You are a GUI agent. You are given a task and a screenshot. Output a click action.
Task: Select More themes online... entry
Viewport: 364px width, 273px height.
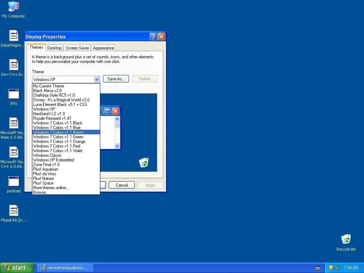pos(66,188)
